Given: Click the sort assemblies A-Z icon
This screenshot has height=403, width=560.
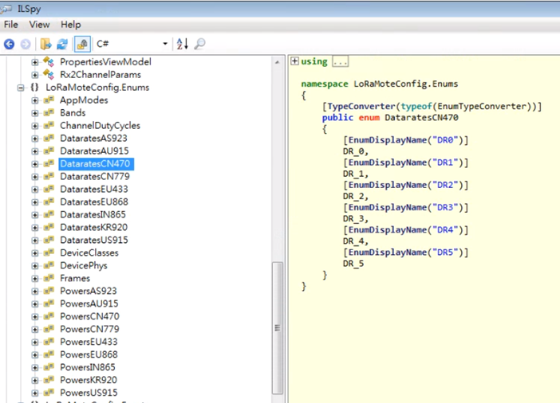Looking at the screenshot, I should pyautogui.click(x=182, y=44).
